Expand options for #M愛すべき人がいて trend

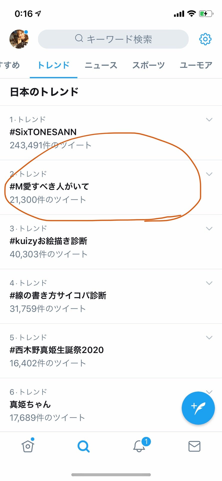(x=209, y=174)
